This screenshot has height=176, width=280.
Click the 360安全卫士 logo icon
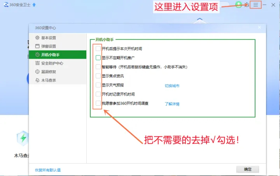point(6,5)
